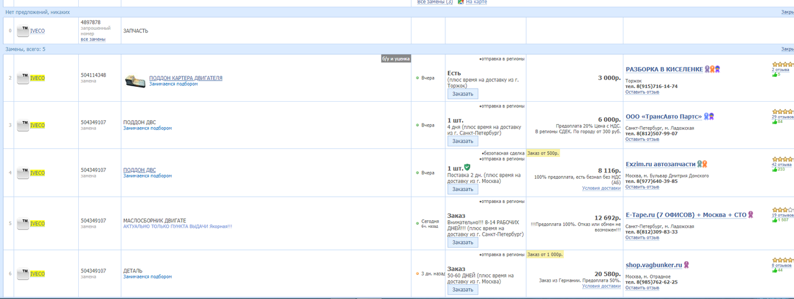
Task: Click star rating for E-Tape.ru
Action: 783,210
